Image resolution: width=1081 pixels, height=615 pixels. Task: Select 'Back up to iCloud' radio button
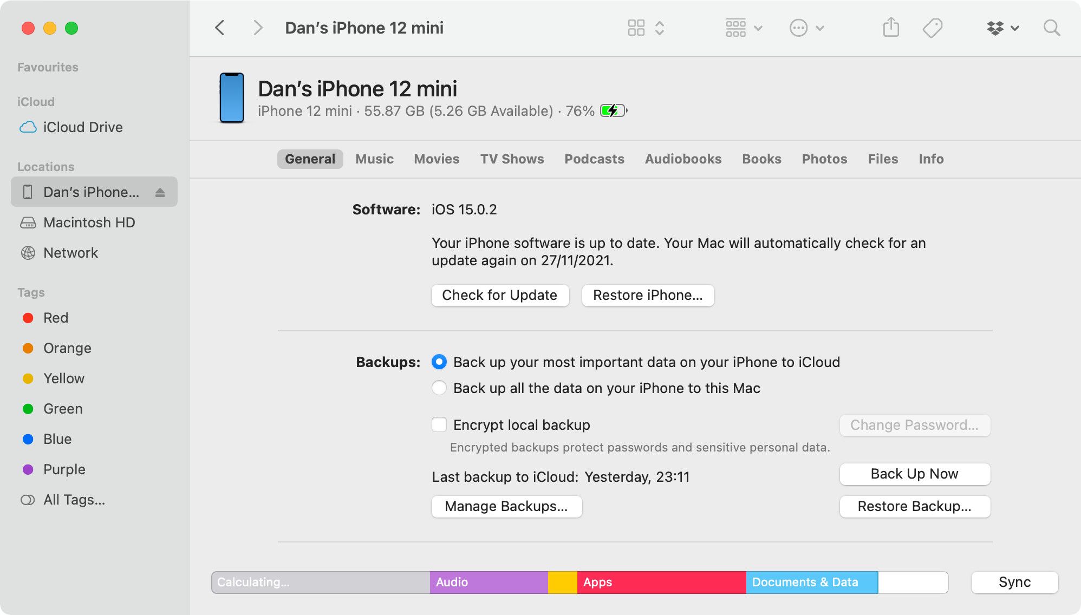440,361
